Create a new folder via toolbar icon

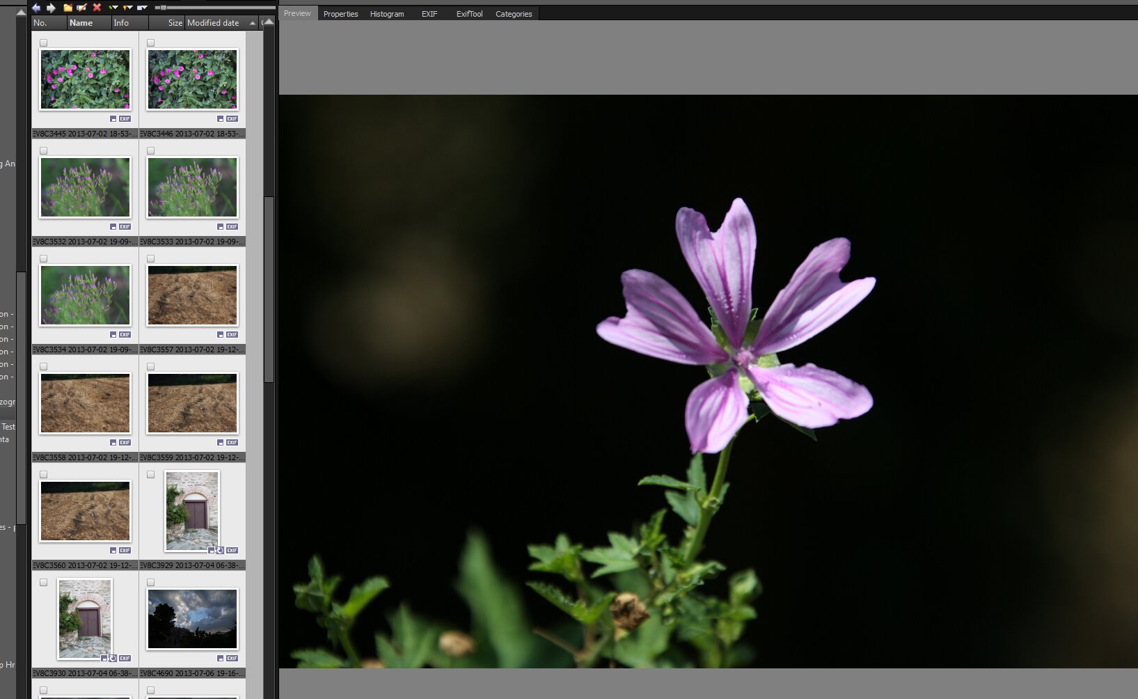[x=68, y=8]
